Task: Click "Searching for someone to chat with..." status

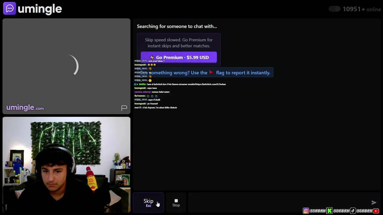Action: pyautogui.click(x=177, y=26)
